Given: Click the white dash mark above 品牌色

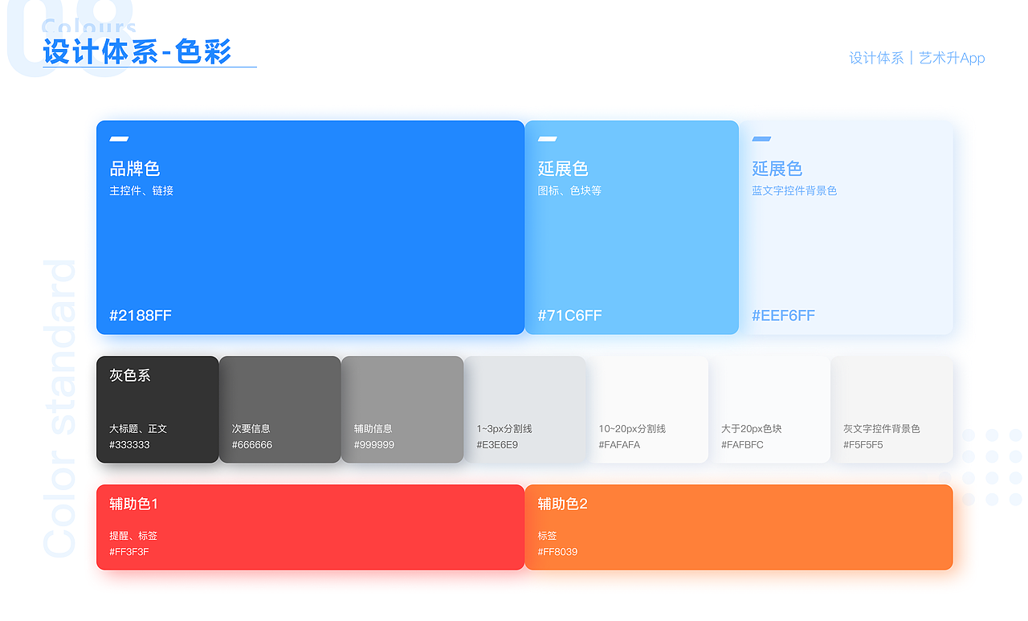Looking at the screenshot, I should tap(119, 139).
